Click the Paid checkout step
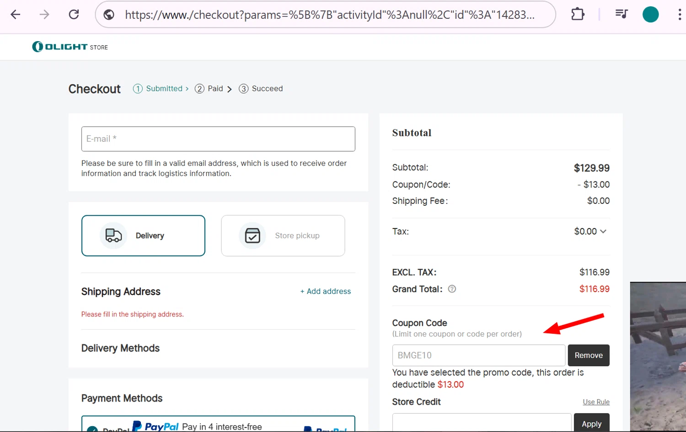Viewport: 686px width, 432px height. (214, 89)
